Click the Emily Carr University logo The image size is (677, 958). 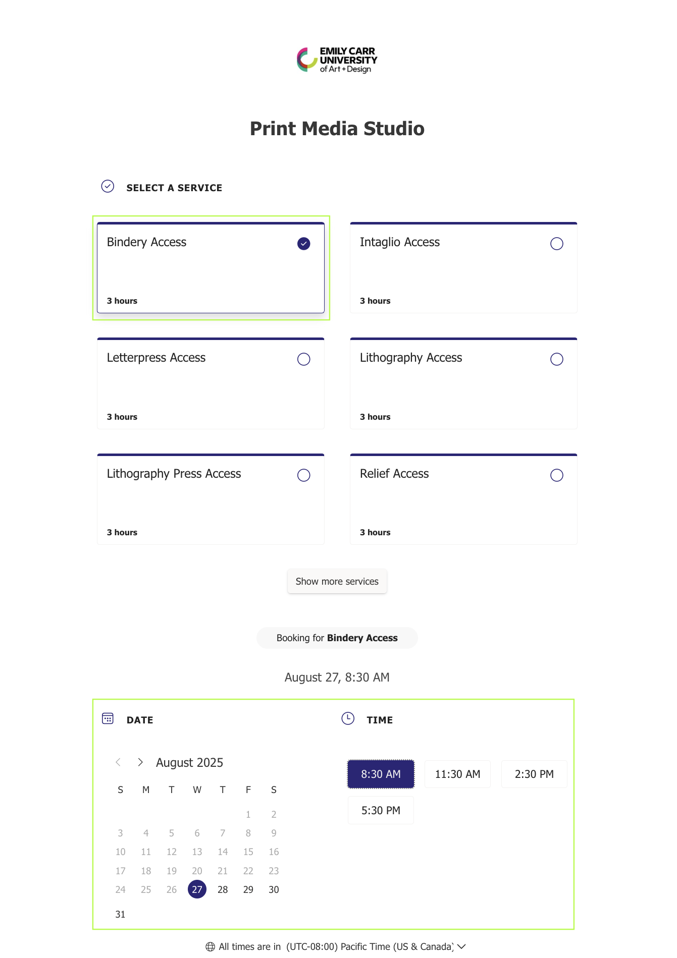point(337,60)
